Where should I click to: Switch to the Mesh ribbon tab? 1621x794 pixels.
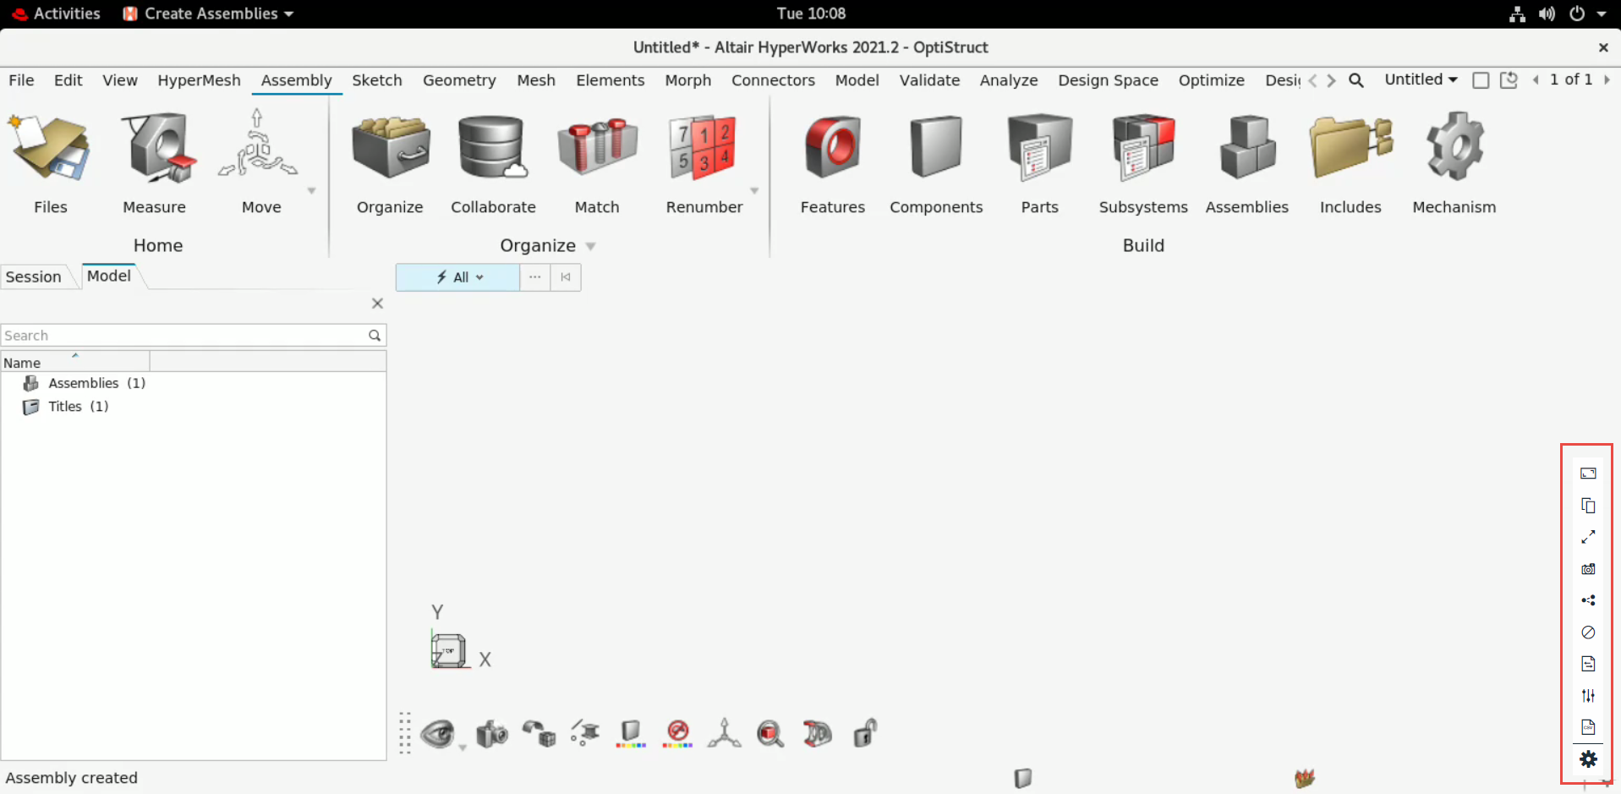536,80
